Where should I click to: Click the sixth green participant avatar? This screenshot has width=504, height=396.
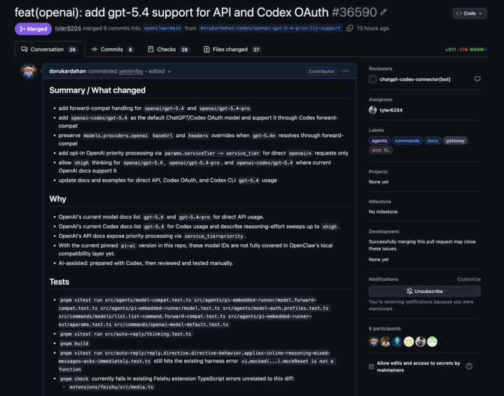pos(432,341)
